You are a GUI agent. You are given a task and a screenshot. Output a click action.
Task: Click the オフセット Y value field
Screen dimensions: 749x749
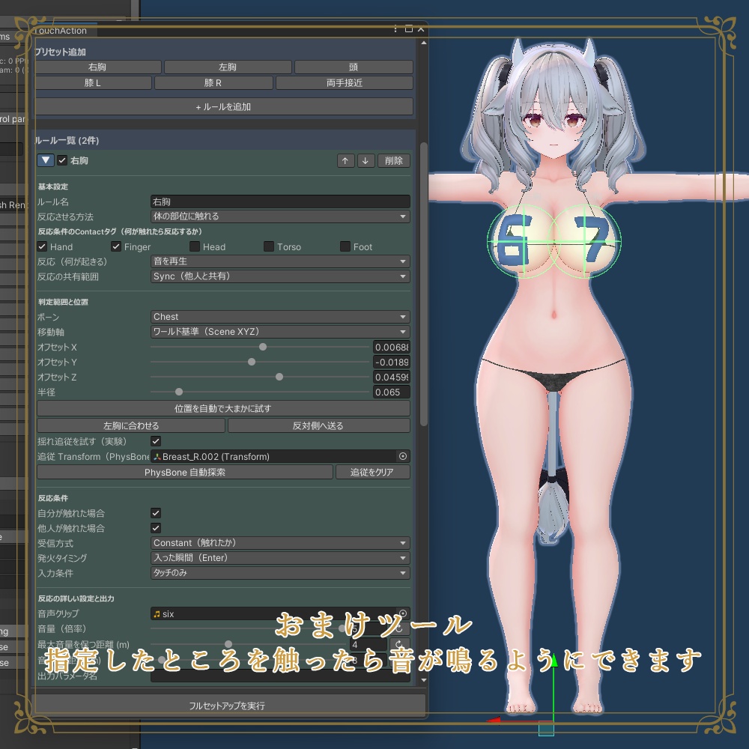391,362
